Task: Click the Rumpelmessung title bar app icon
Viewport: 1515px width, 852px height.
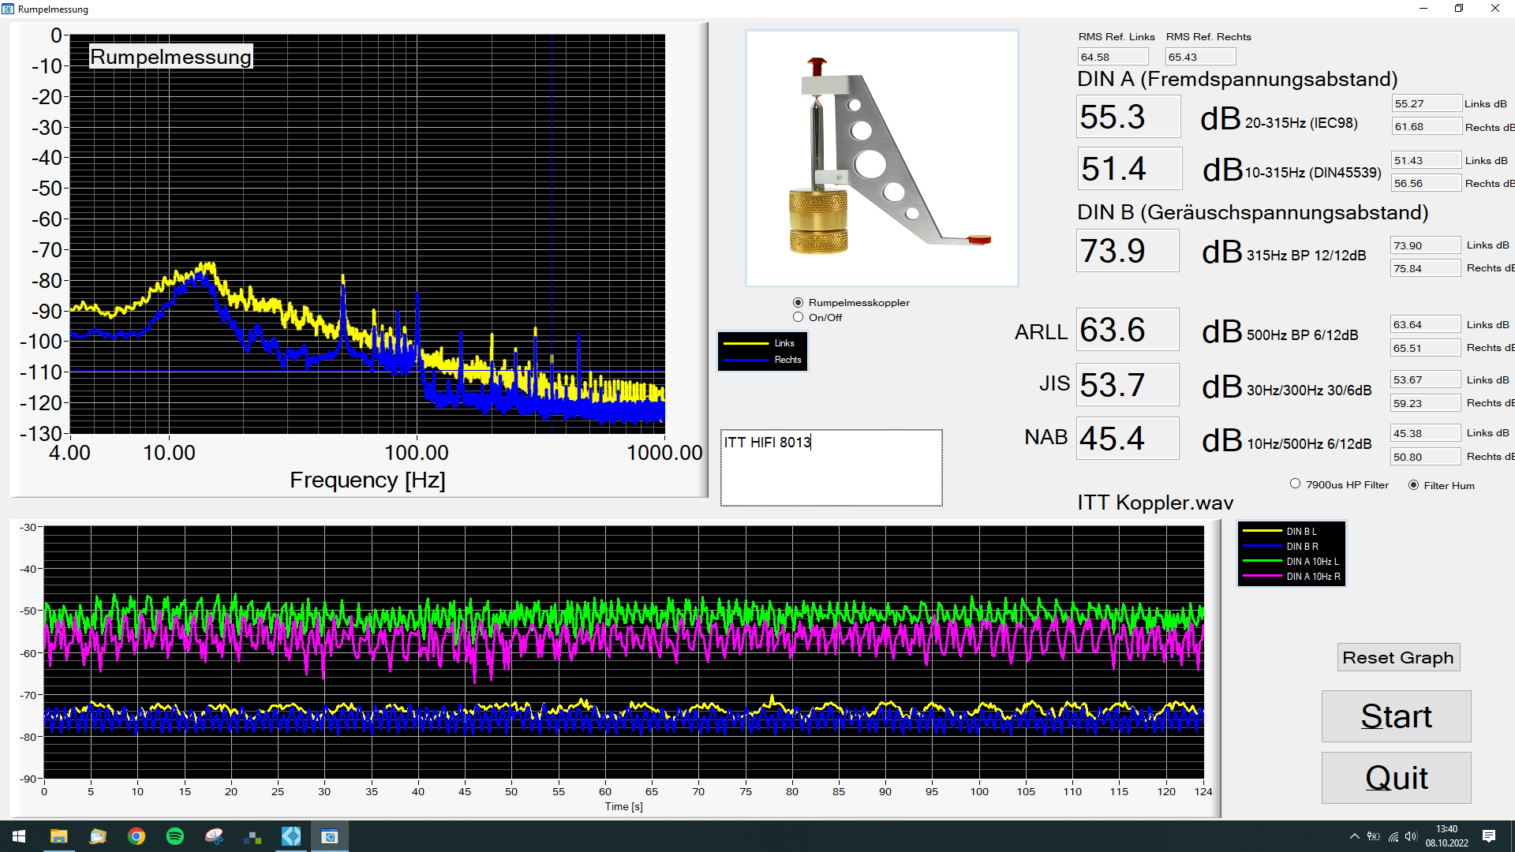Action: pyautogui.click(x=8, y=9)
